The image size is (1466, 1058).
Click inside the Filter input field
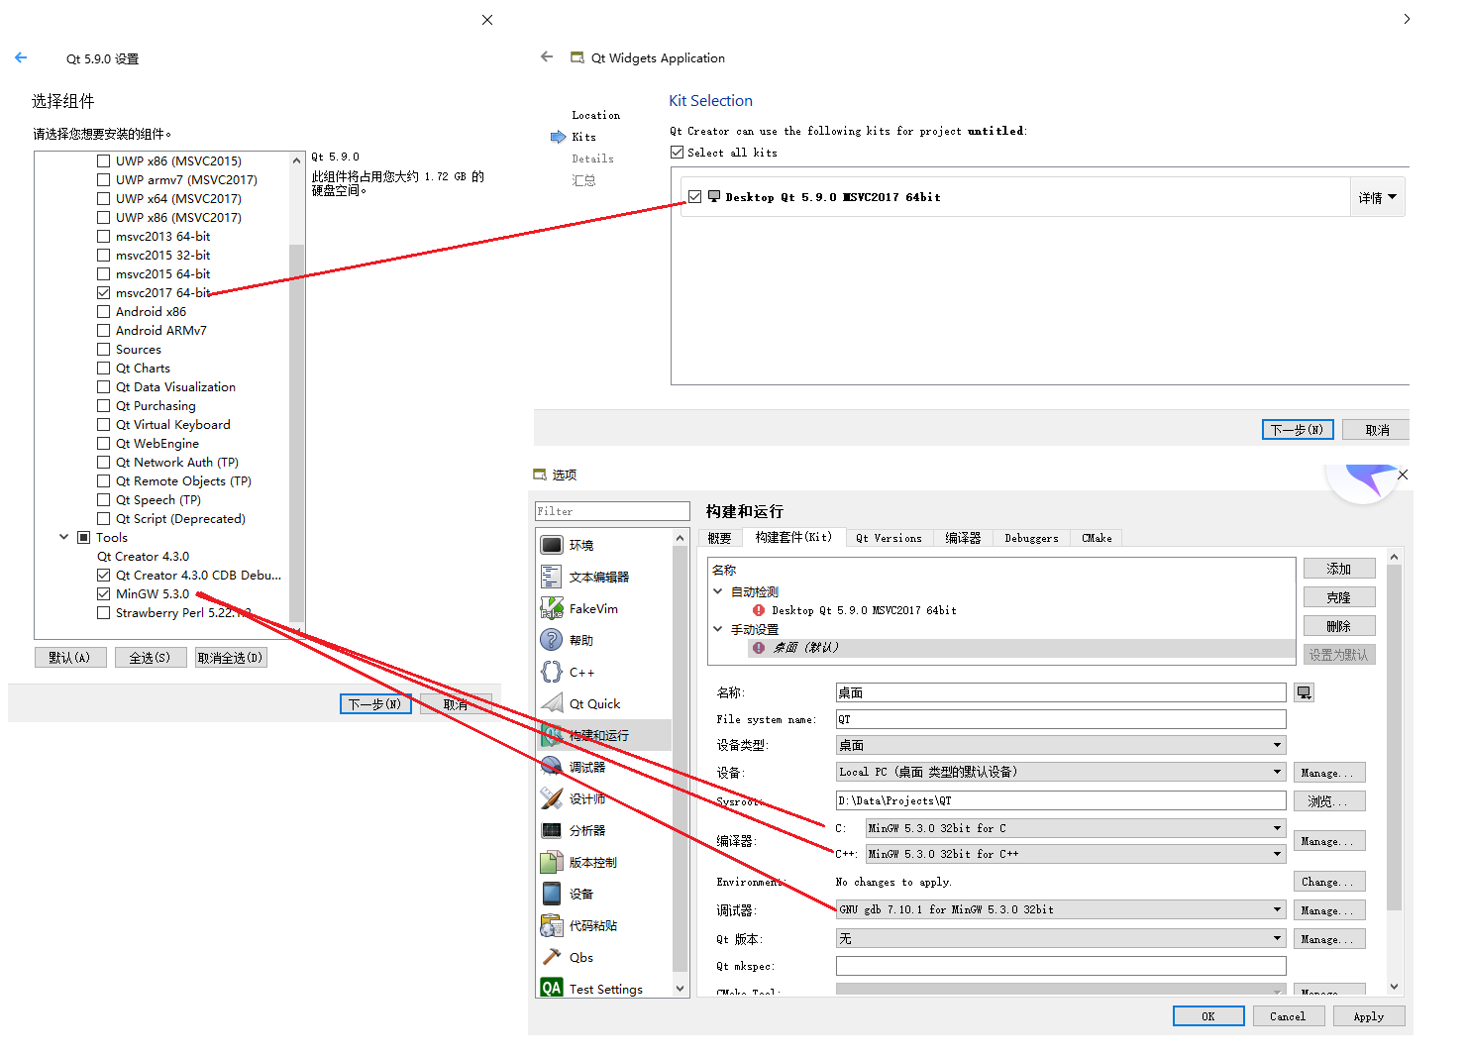coord(611,510)
